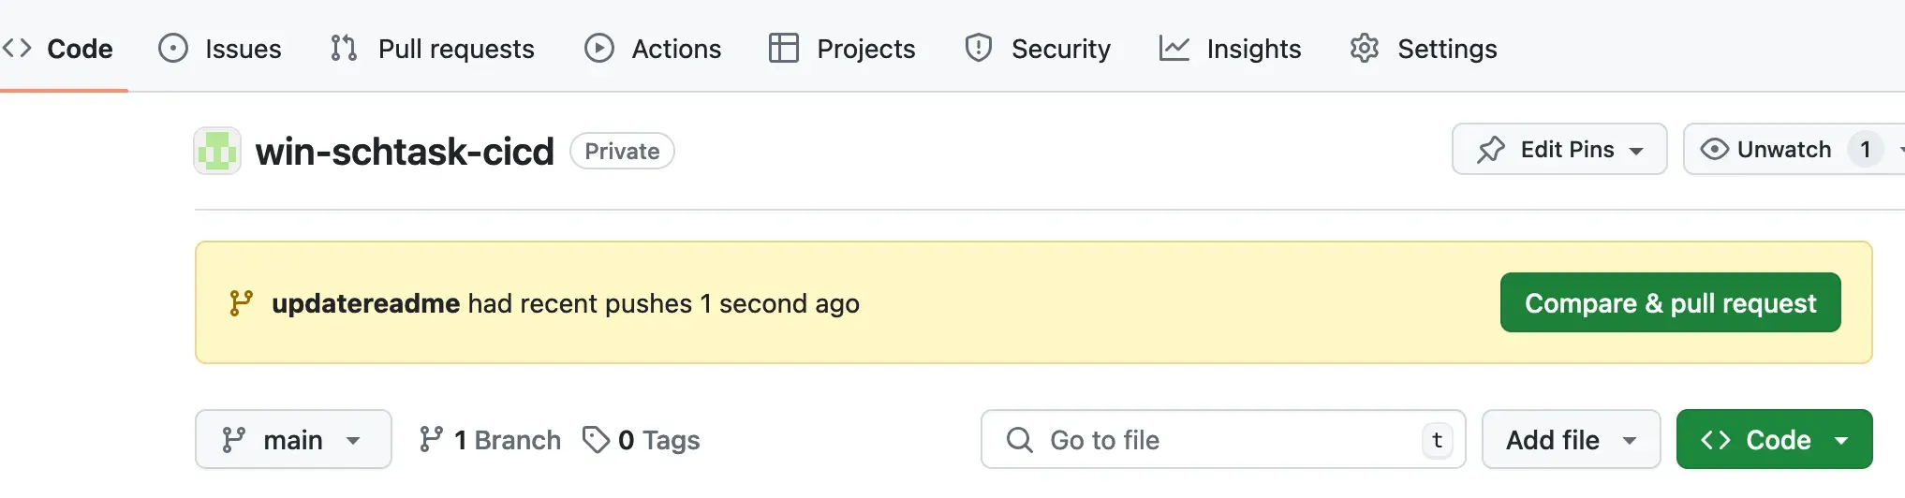Click the repository avatar next to win-schtask-cicd

pyautogui.click(x=217, y=151)
